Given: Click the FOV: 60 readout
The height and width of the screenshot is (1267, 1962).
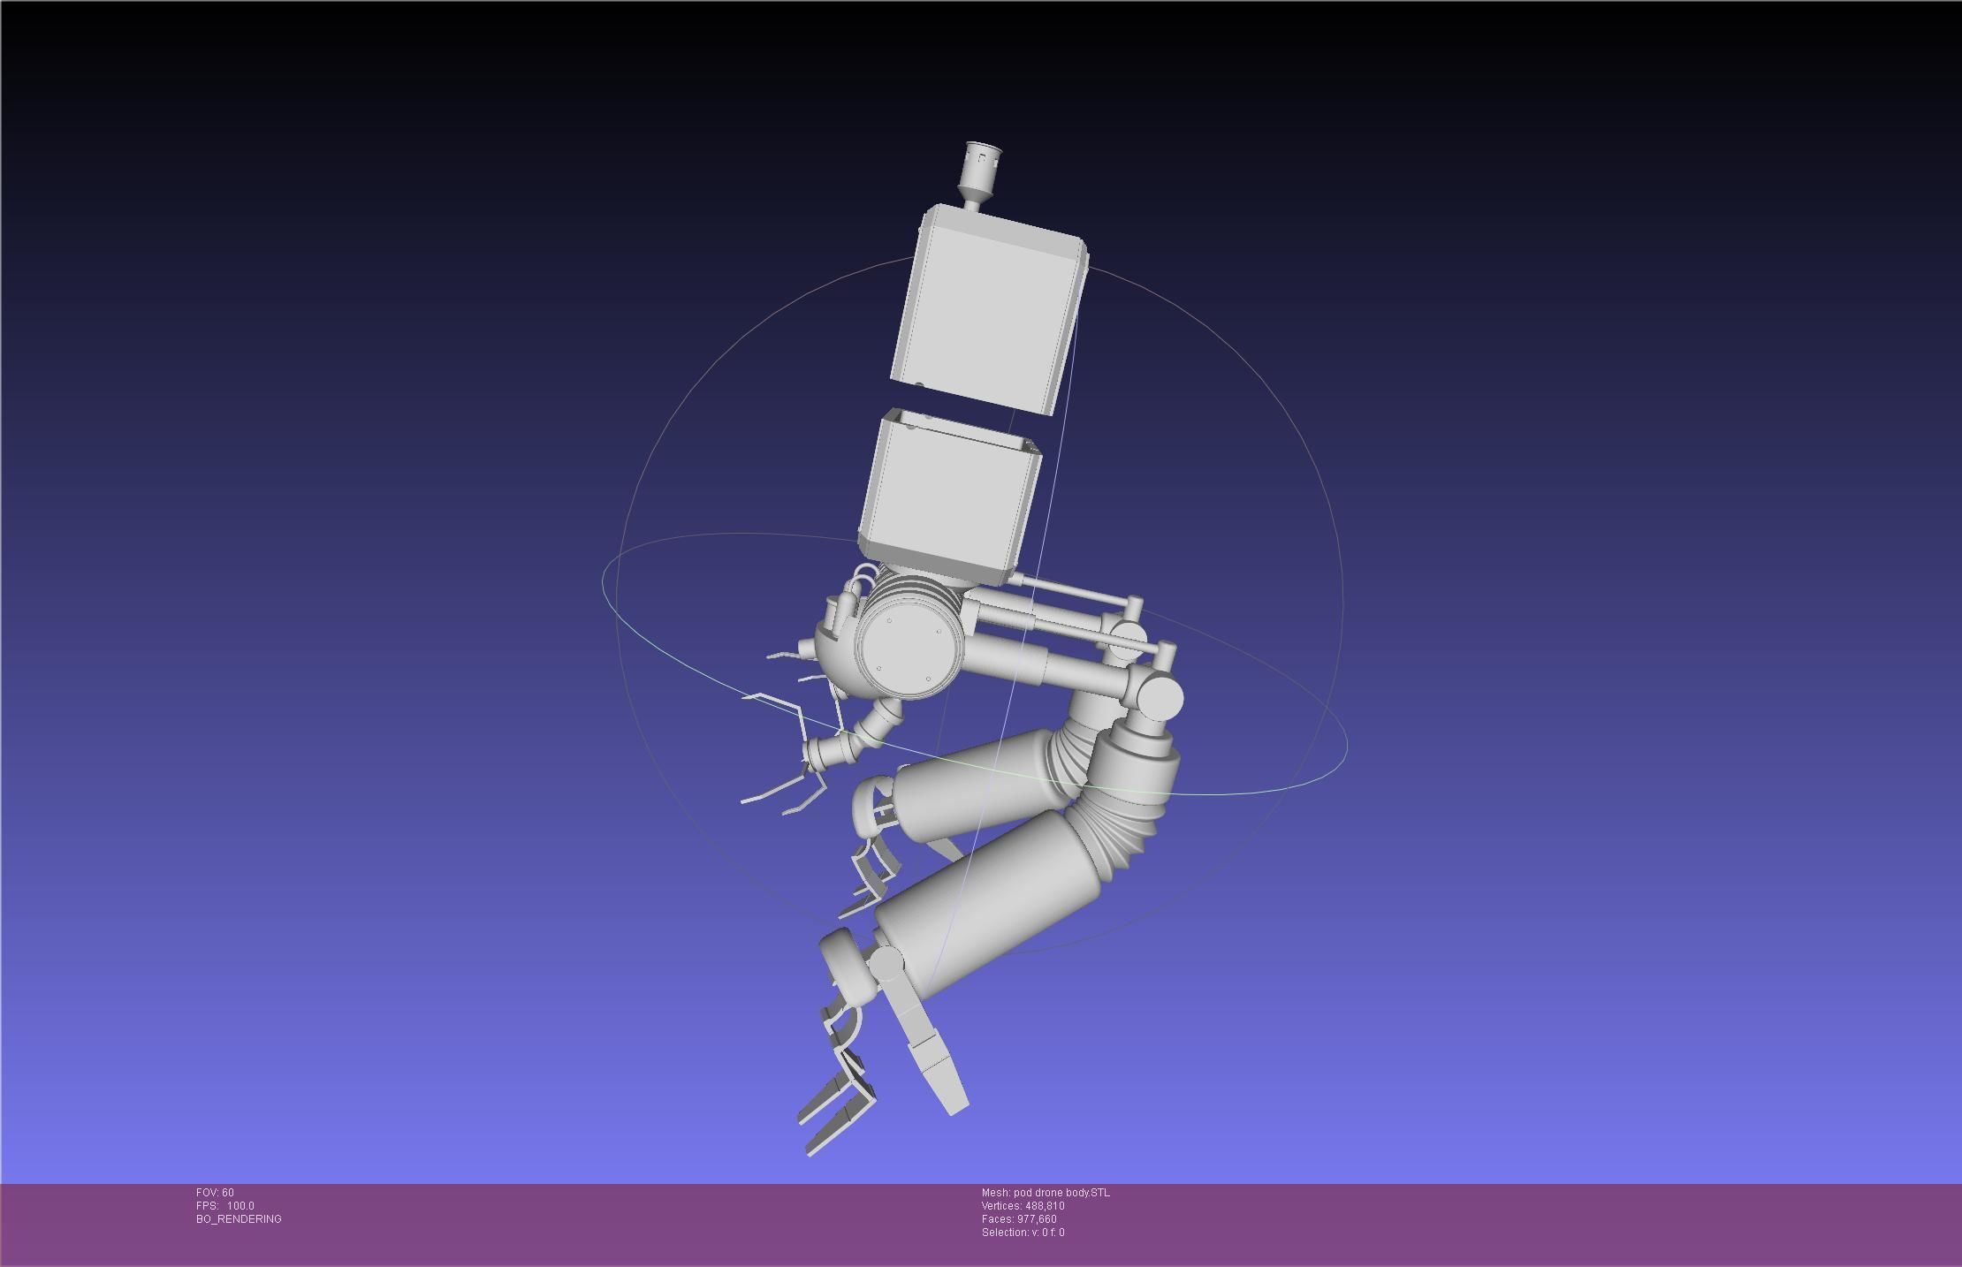Looking at the screenshot, I should click(x=215, y=1193).
